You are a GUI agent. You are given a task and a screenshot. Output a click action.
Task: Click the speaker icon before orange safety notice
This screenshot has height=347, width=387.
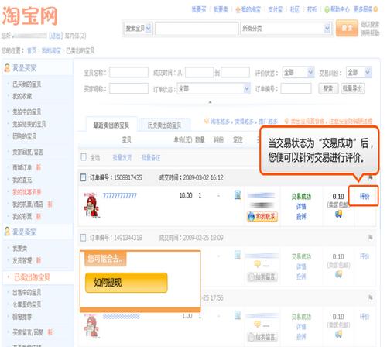(x=286, y=121)
